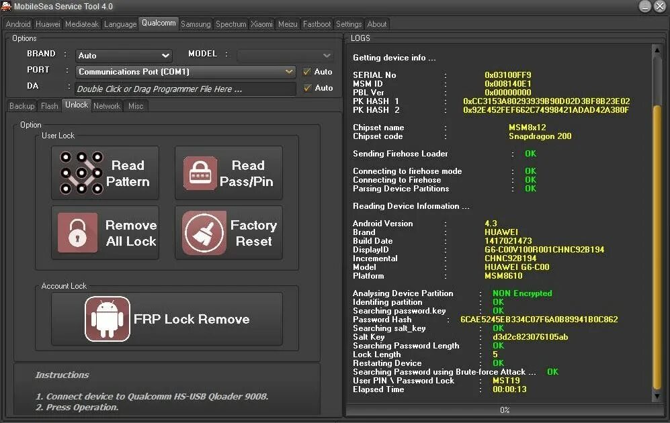Click the Factory Reset button label
The width and height of the screenshot is (670, 423).
(x=254, y=233)
